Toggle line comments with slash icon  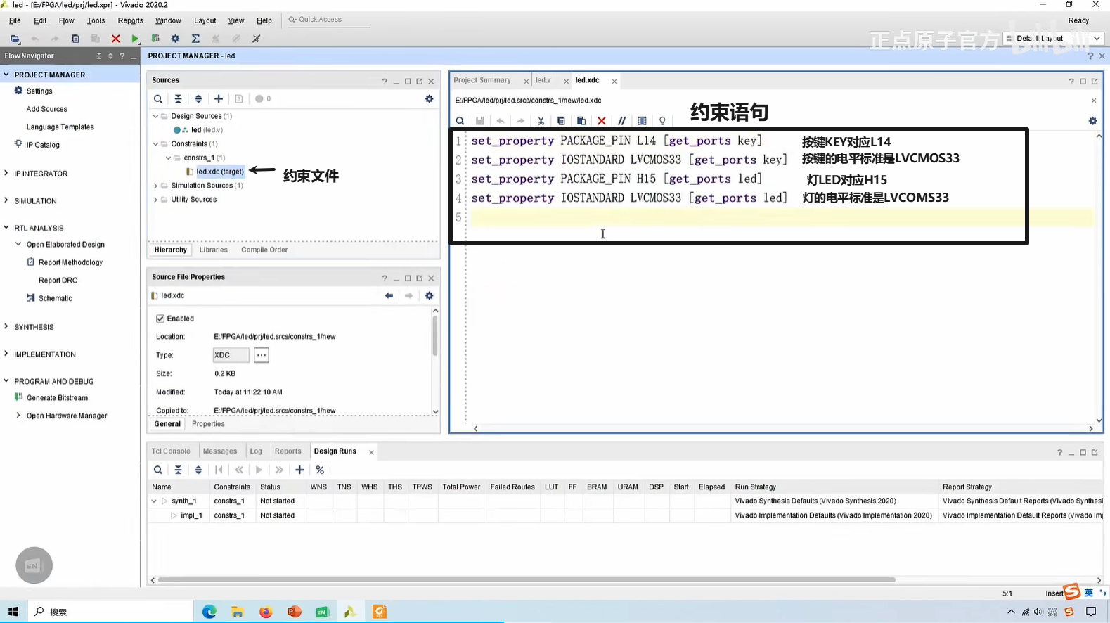tap(621, 121)
